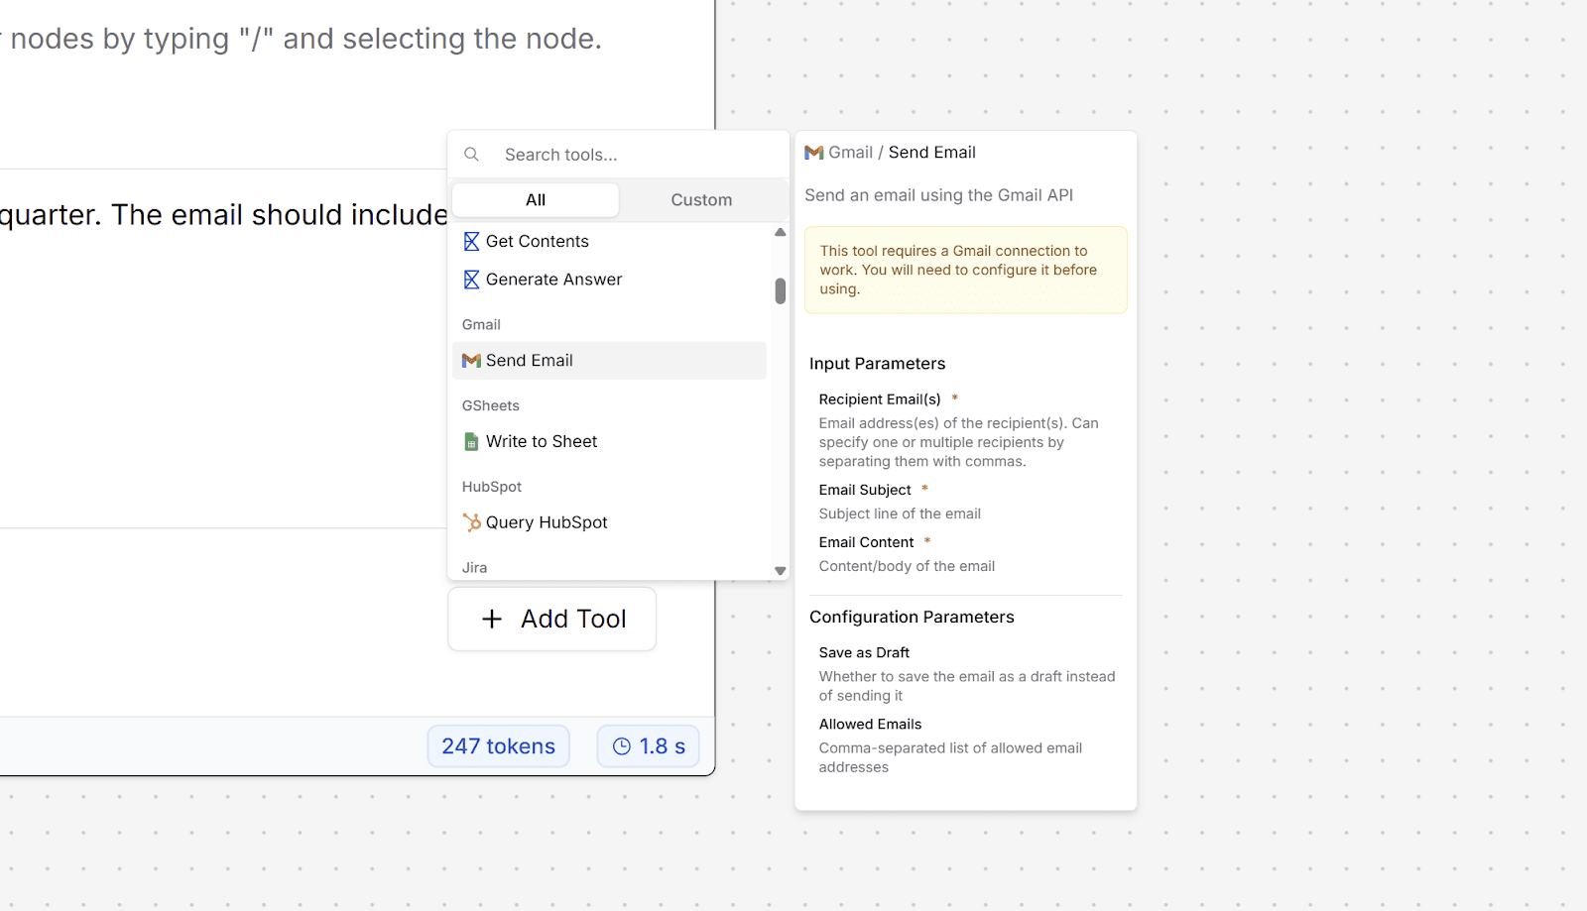This screenshot has height=911, width=1587.
Task: Click the HubSpot icon beside Query HubSpot
Action: tap(472, 522)
